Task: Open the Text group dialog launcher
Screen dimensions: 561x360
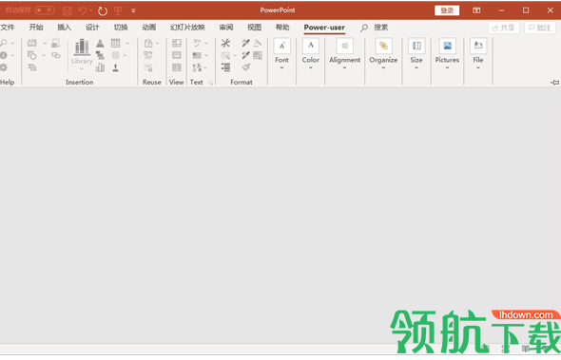Action: click(211, 83)
